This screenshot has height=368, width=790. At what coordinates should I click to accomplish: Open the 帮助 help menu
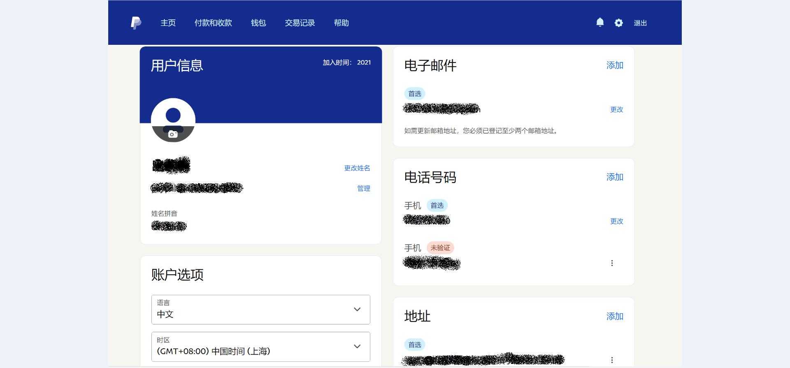[341, 23]
